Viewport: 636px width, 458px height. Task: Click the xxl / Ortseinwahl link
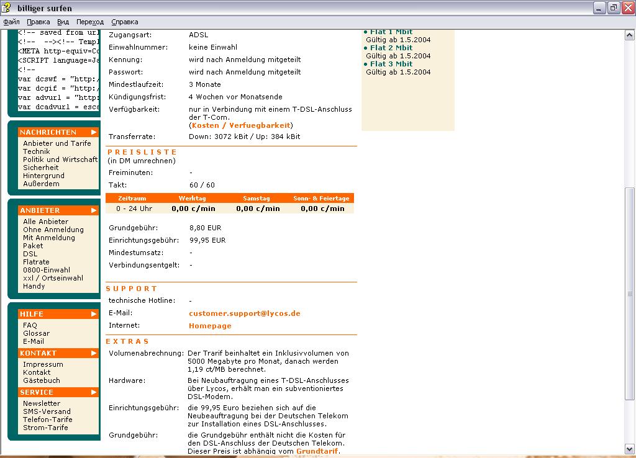click(x=53, y=279)
